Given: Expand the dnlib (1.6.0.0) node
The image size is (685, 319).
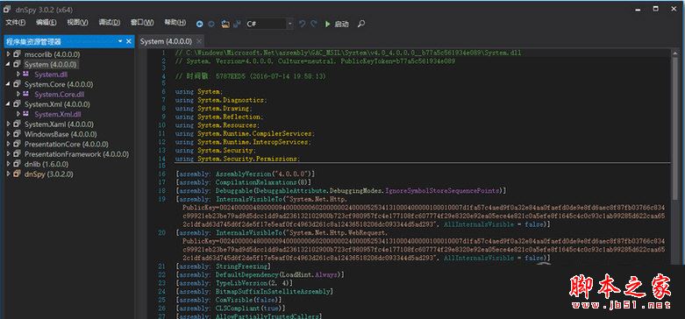Looking at the screenshot, I should 8,164.
